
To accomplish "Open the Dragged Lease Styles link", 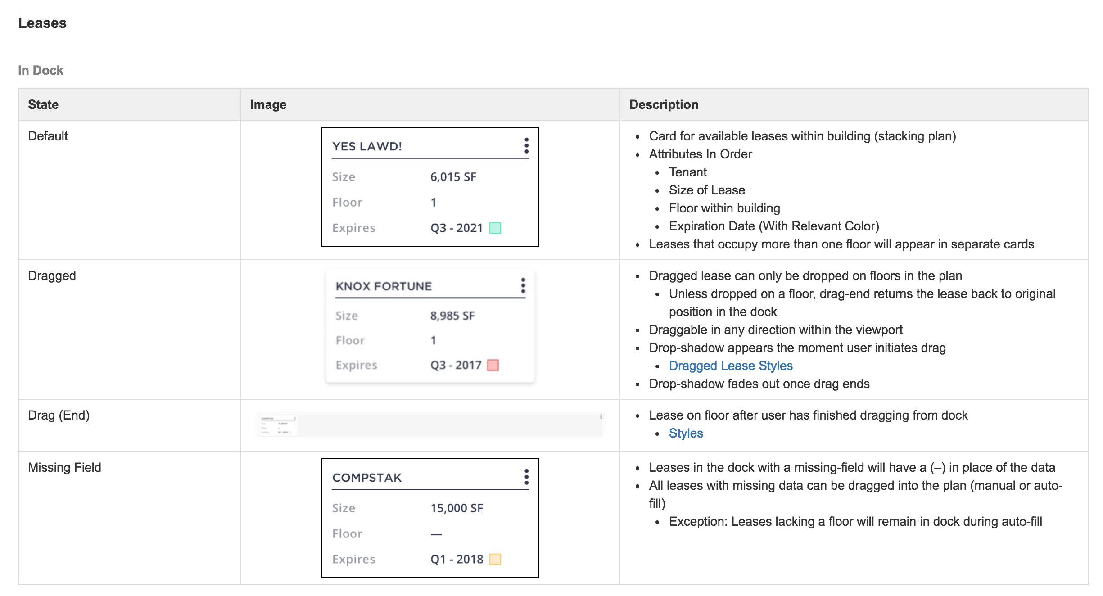I will point(731,366).
